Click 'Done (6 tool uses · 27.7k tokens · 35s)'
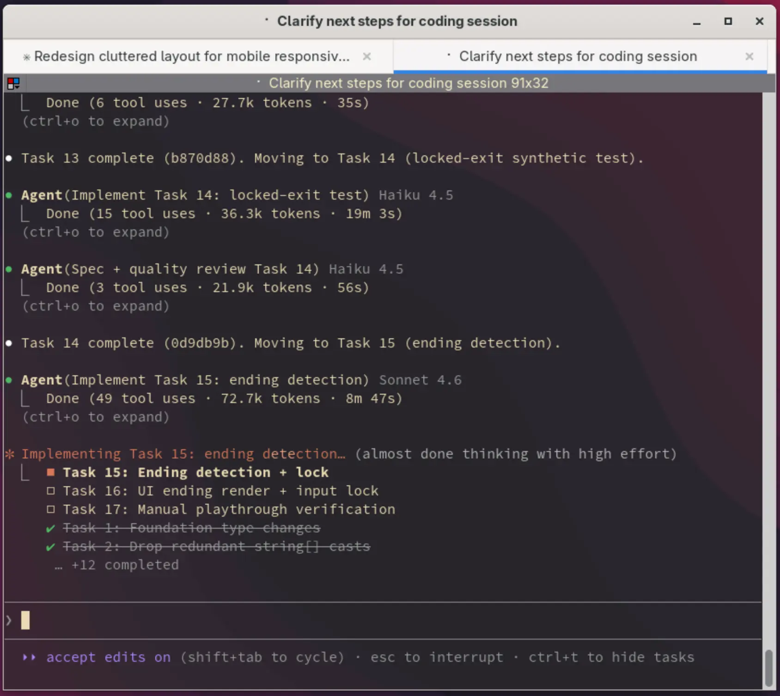Image resolution: width=780 pixels, height=696 pixels. (x=207, y=103)
